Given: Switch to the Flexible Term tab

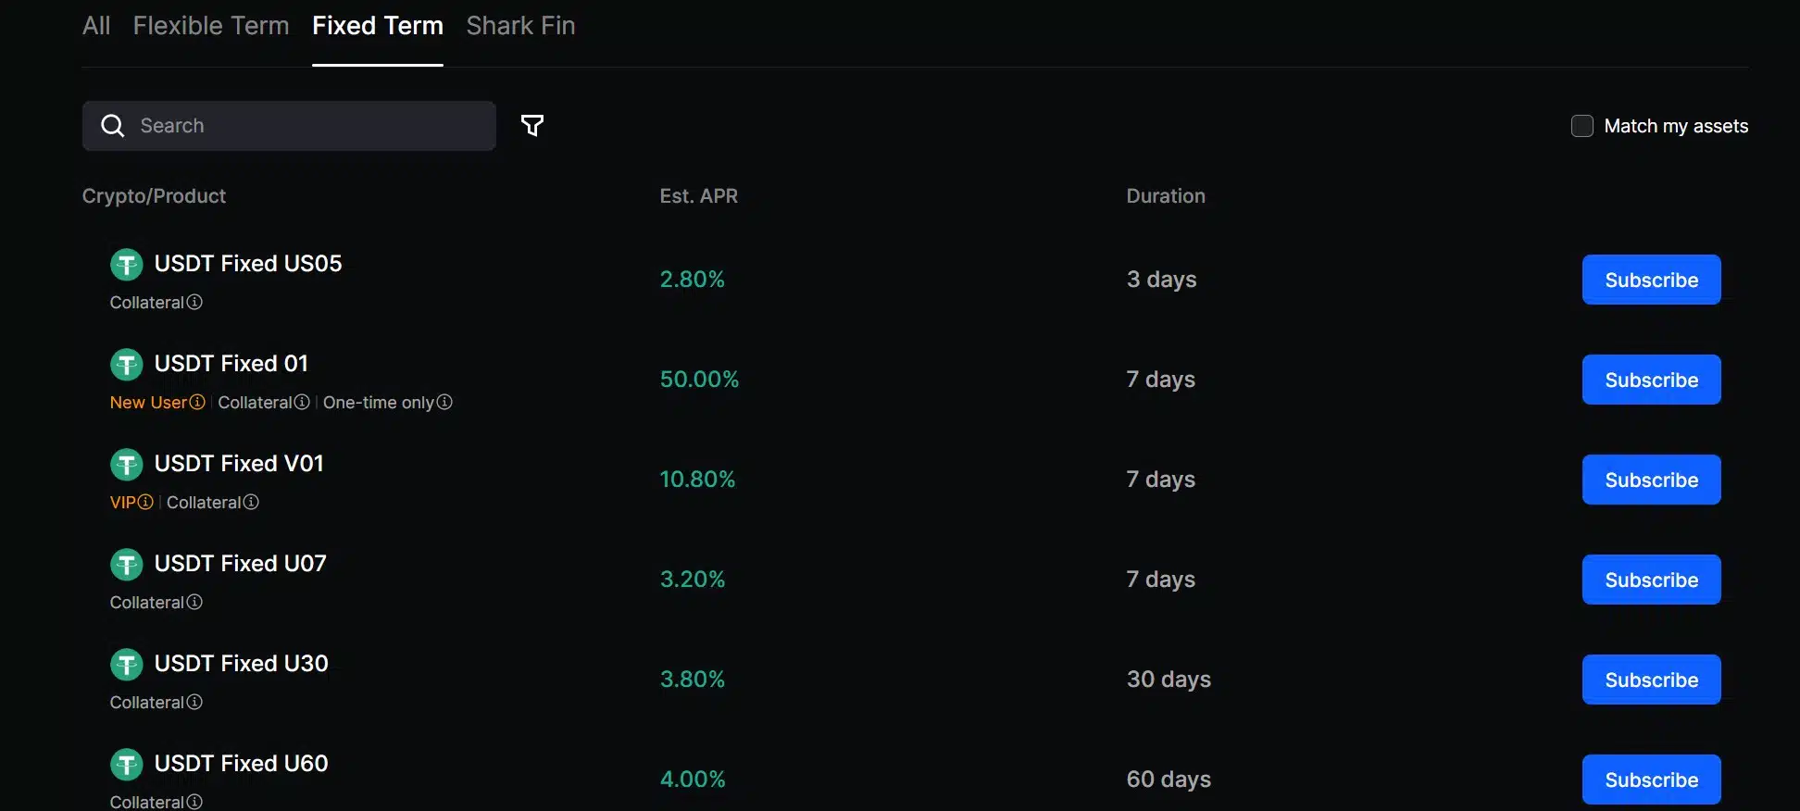Looking at the screenshot, I should [x=211, y=26].
